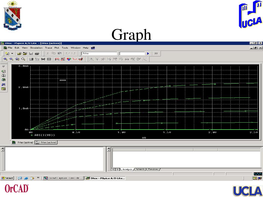Close the left output pane
Viewport: 263px width, 197px height.
tap(3, 148)
